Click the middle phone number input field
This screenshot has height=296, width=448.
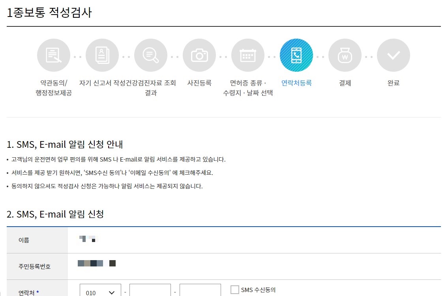tap(150, 291)
